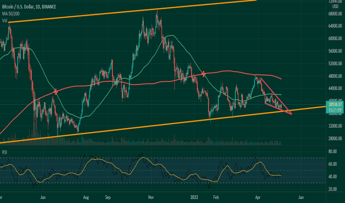345x203 pixels.
Task: Click the 64000.00 price axis label
Action: (335, 26)
